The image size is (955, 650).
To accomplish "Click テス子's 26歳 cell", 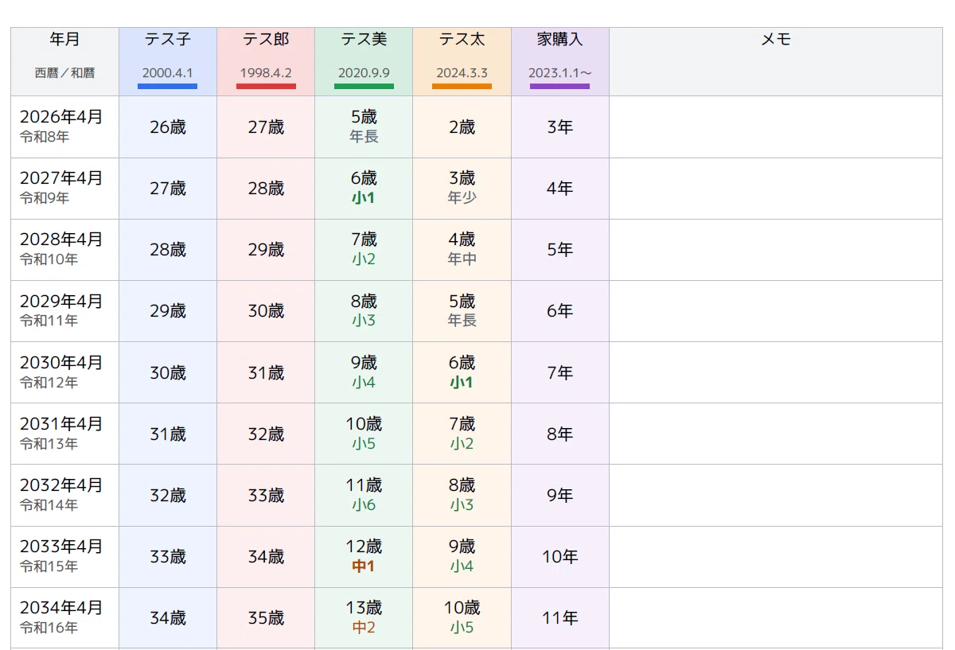I will pyautogui.click(x=168, y=127).
